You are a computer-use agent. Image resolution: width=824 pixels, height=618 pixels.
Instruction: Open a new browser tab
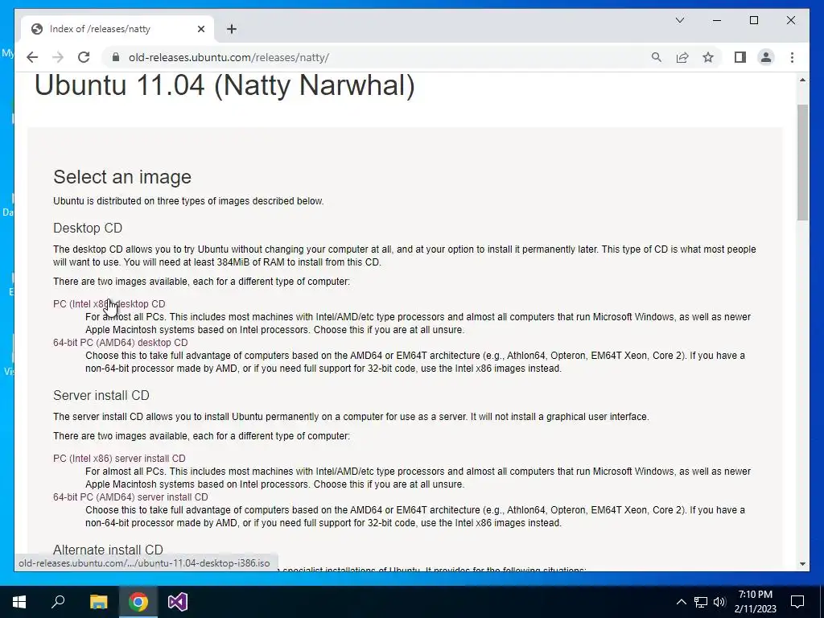tap(232, 29)
